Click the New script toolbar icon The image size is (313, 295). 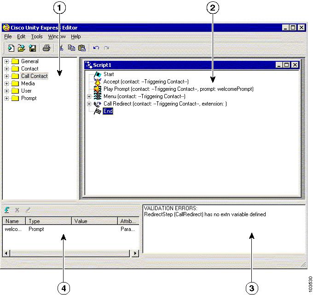(11, 48)
